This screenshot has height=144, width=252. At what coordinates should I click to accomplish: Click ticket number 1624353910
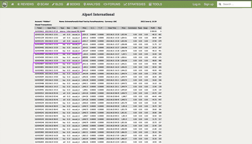[x=39, y=139]
